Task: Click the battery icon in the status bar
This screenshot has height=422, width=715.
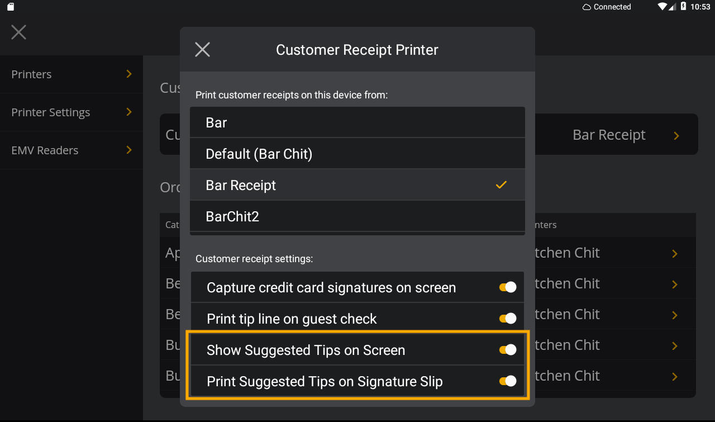Action: pyautogui.click(x=684, y=7)
